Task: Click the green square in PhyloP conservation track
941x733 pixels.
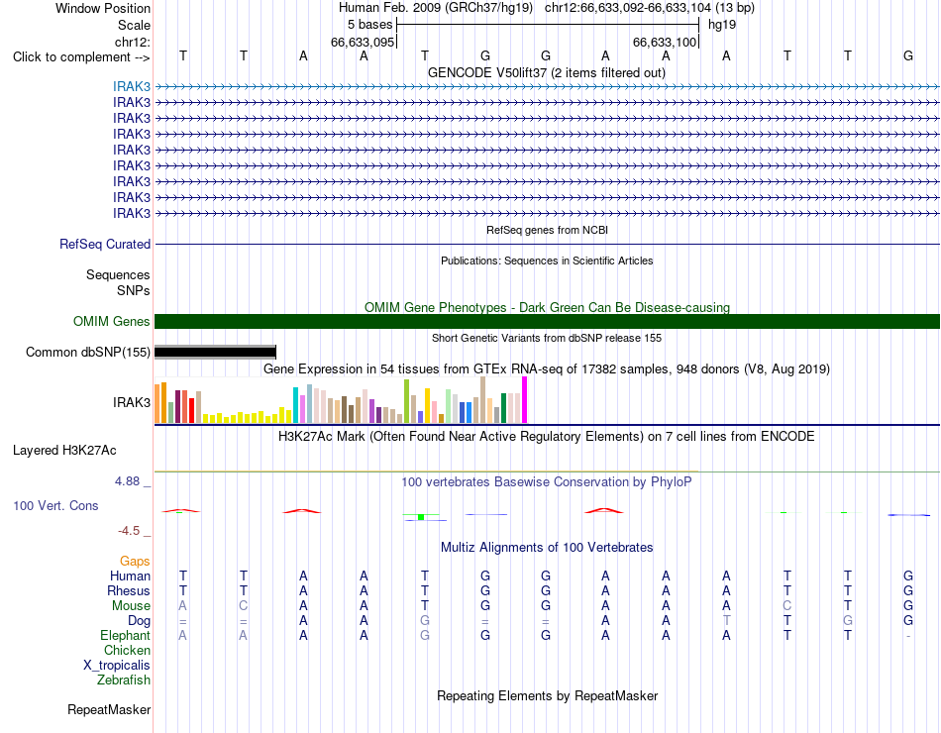Action: pos(421,517)
